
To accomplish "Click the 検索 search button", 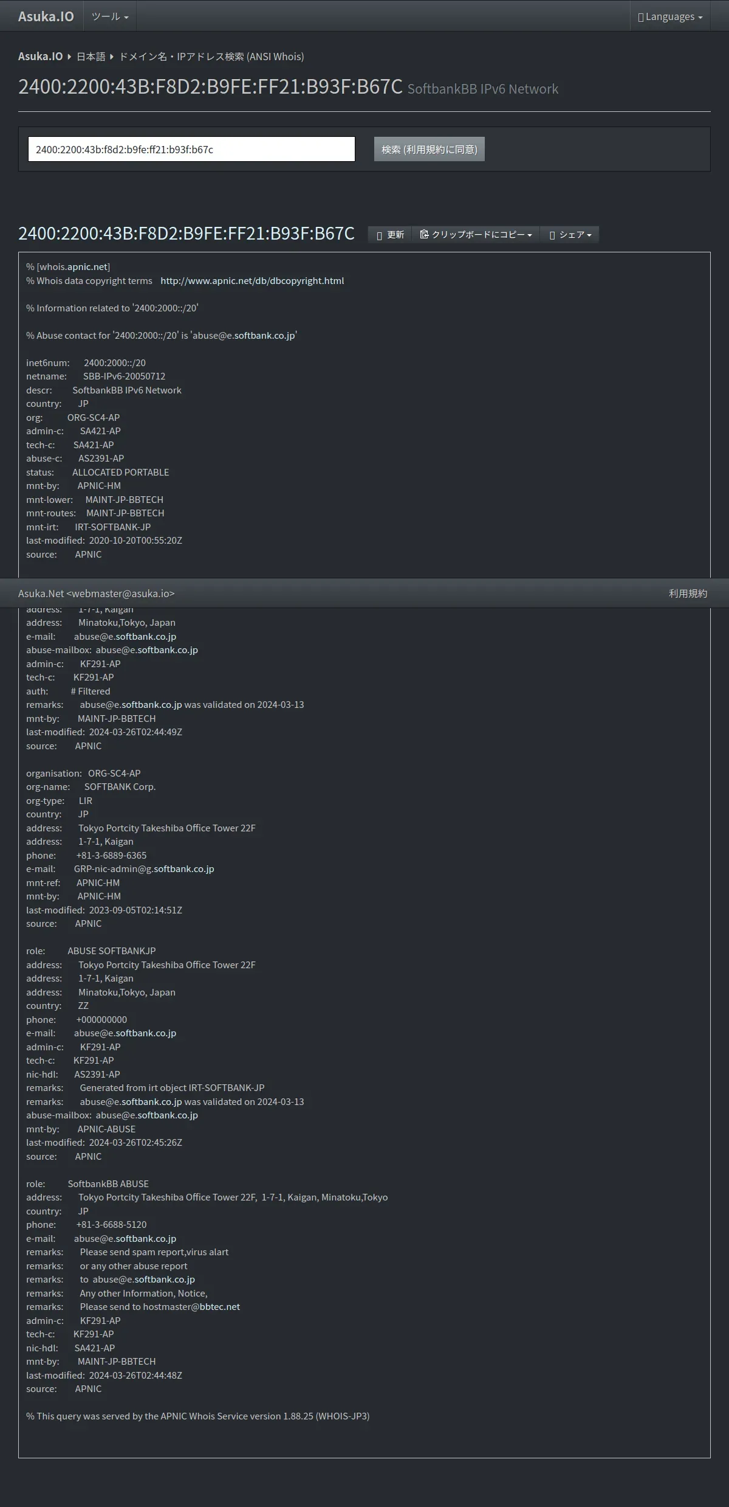I will pos(429,149).
